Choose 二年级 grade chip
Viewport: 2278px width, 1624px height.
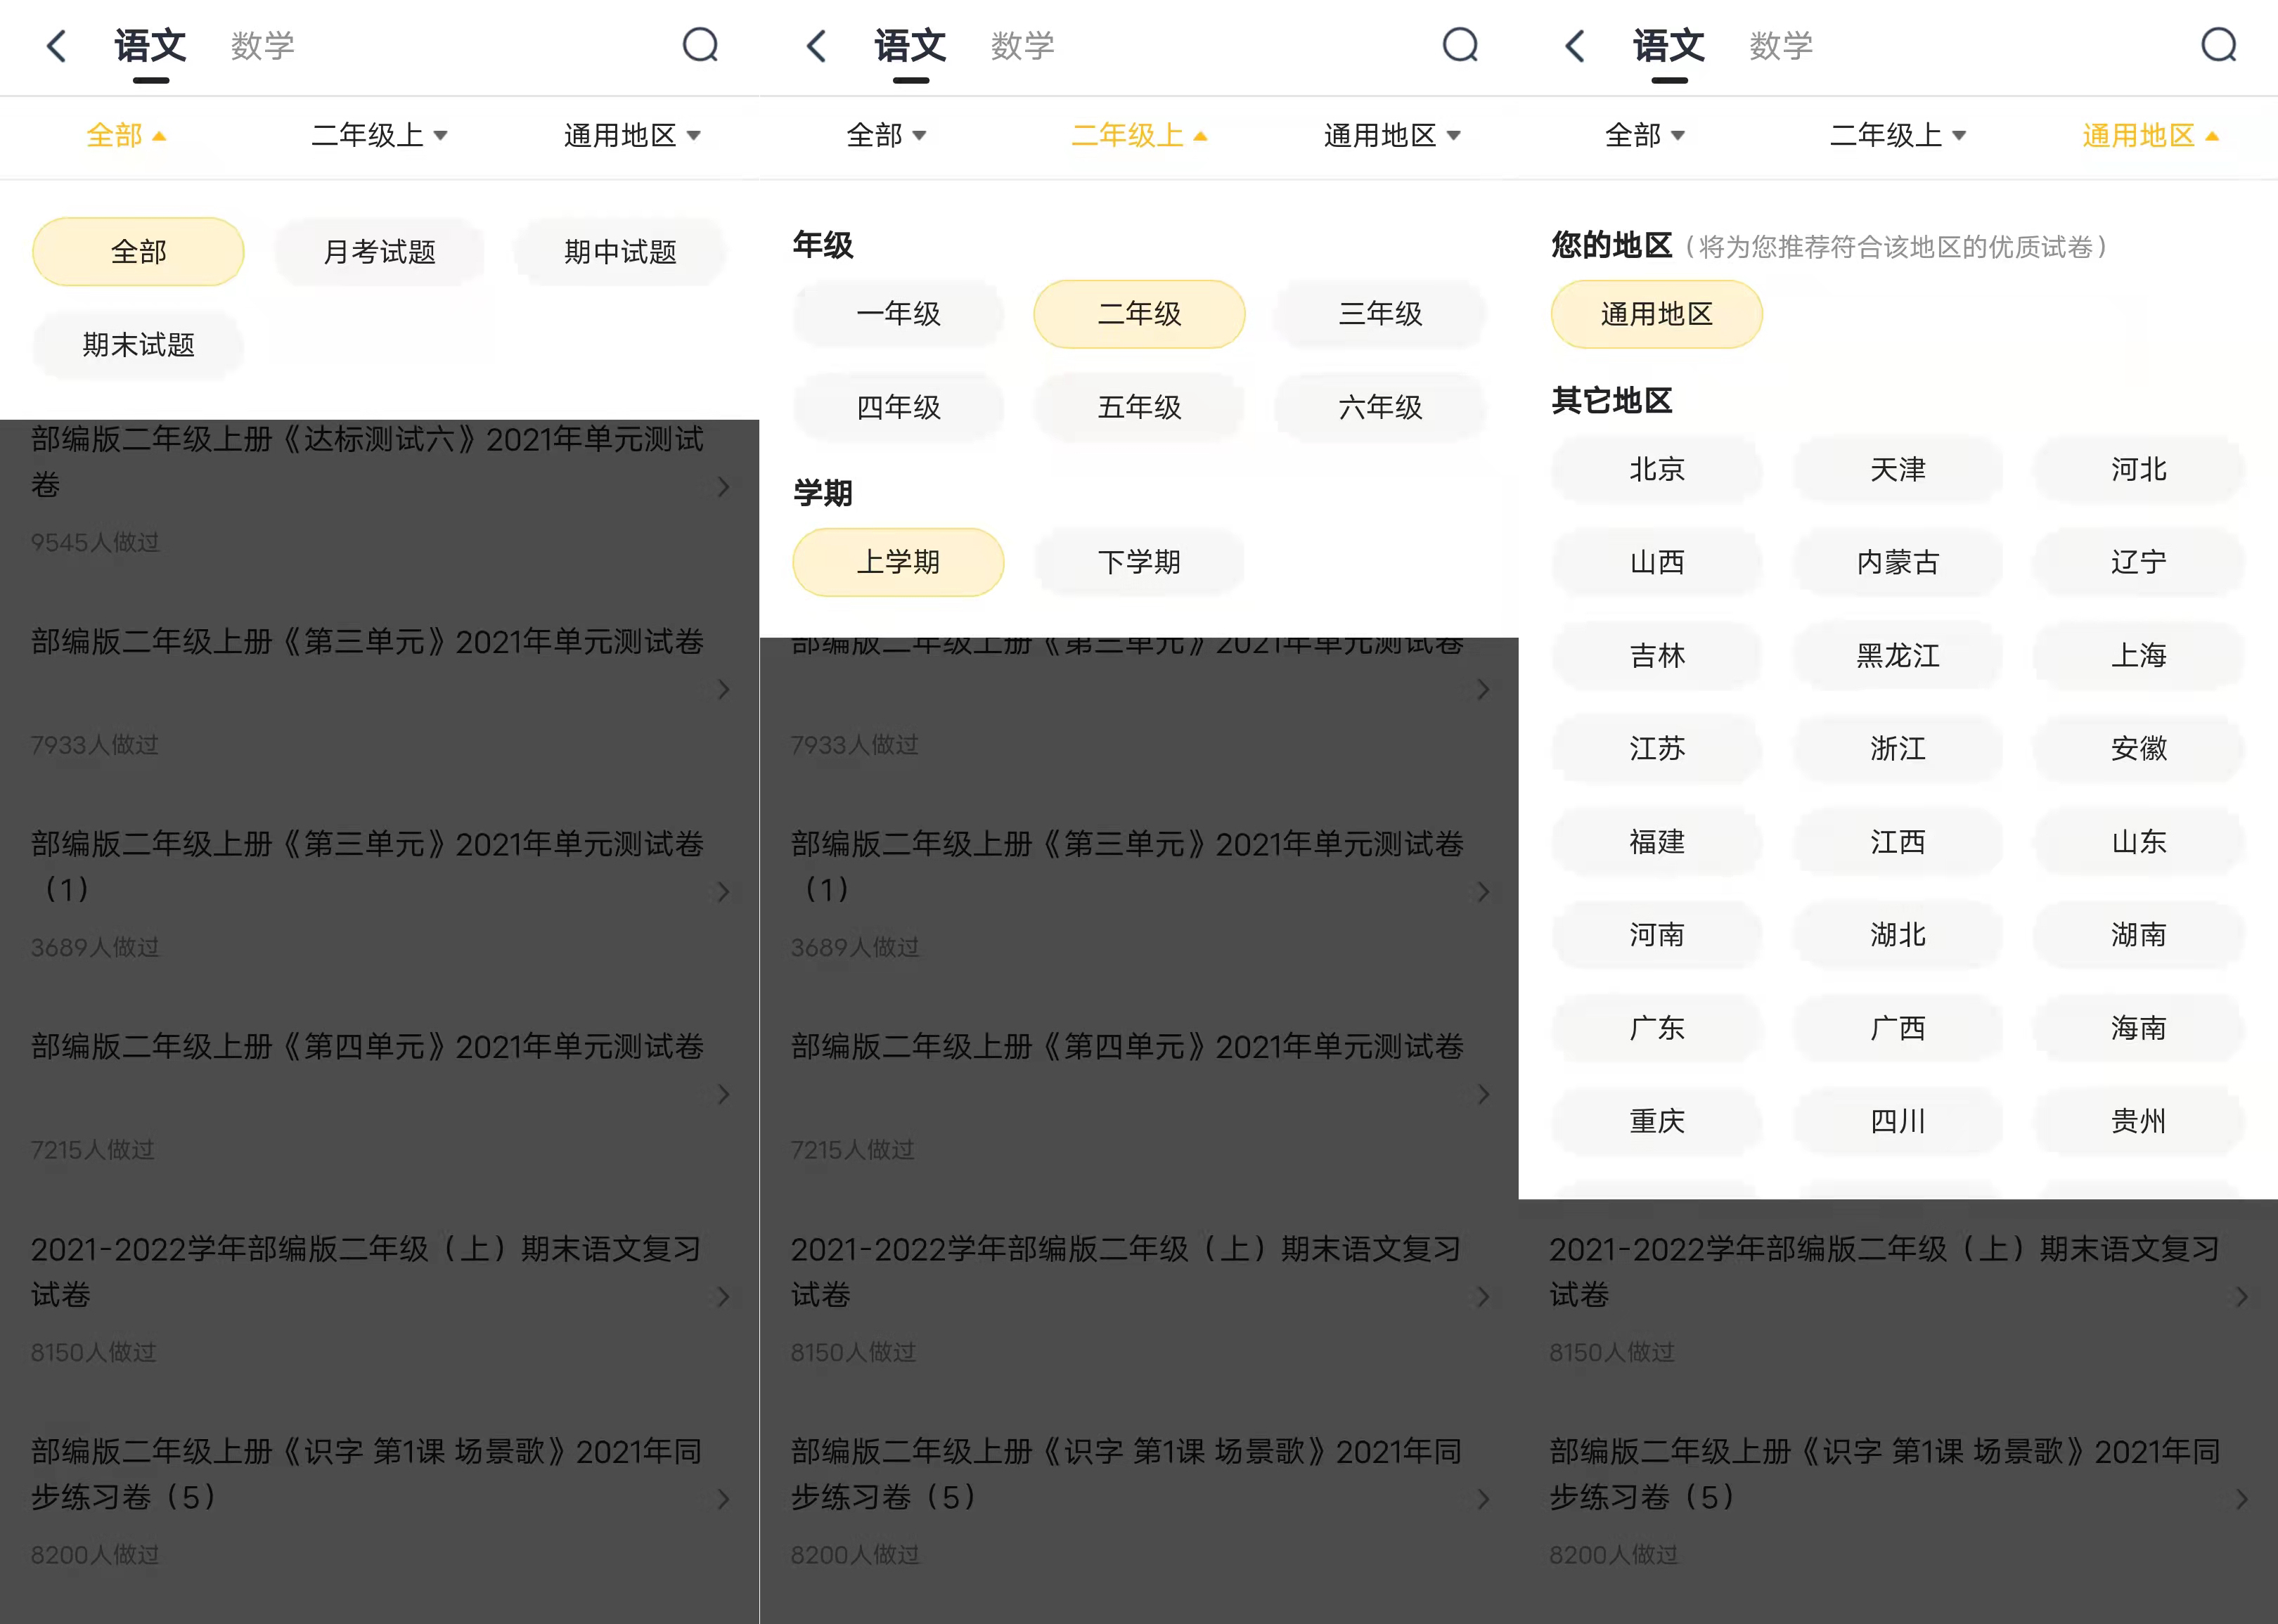(1139, 314)
